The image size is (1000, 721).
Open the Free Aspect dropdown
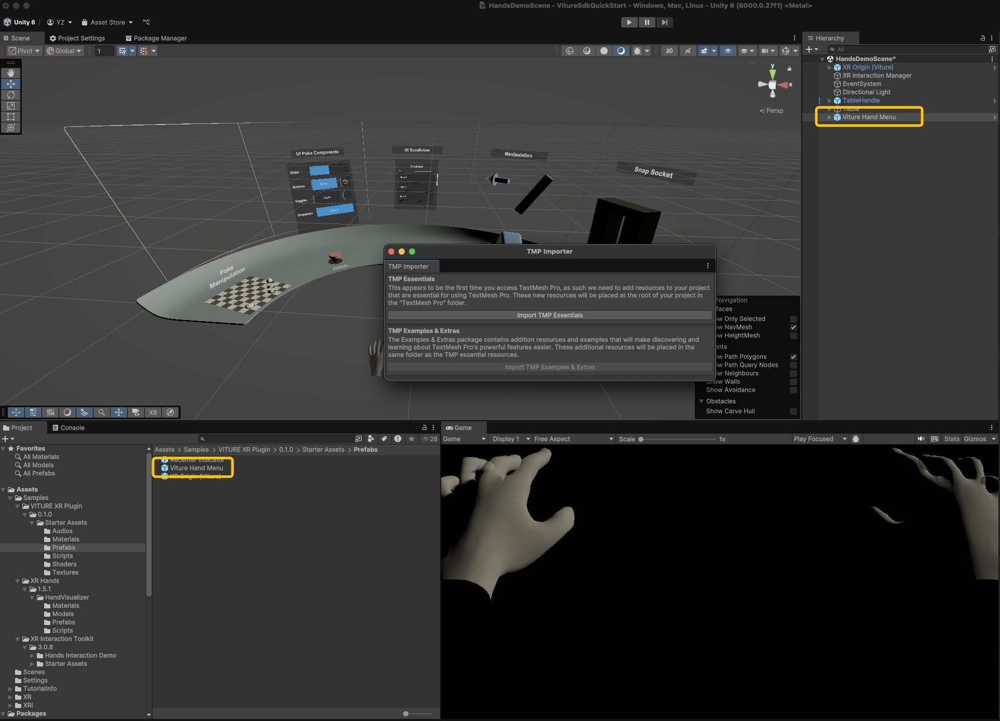click(x=573, y=439)
